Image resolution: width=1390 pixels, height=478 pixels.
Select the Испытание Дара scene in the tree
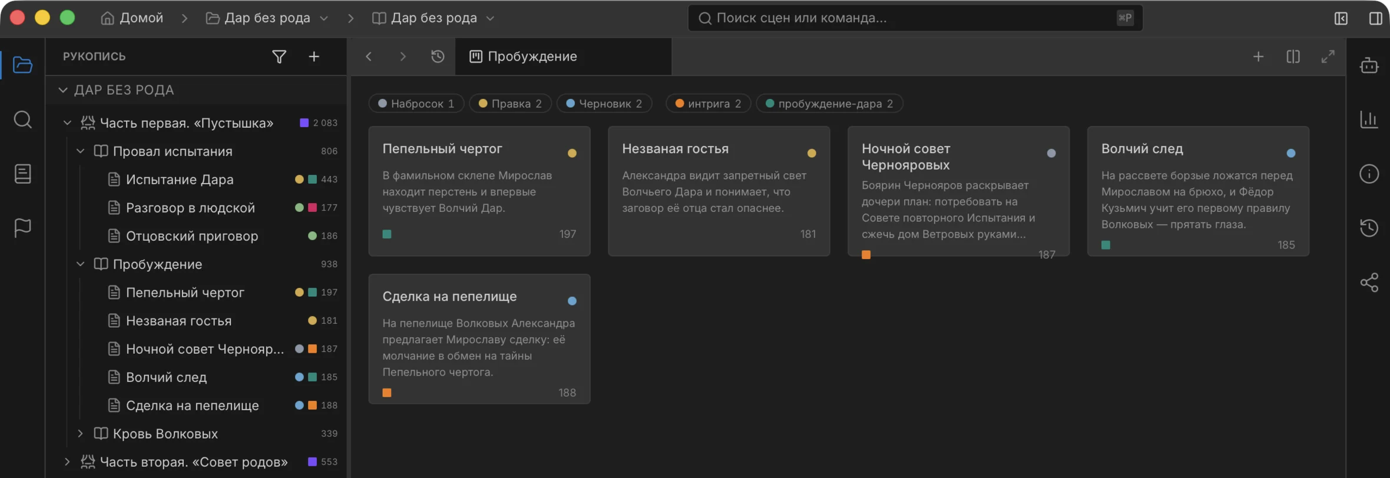(196, 180)
